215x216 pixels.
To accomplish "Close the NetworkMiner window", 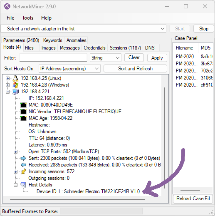I will coord(205,6).
